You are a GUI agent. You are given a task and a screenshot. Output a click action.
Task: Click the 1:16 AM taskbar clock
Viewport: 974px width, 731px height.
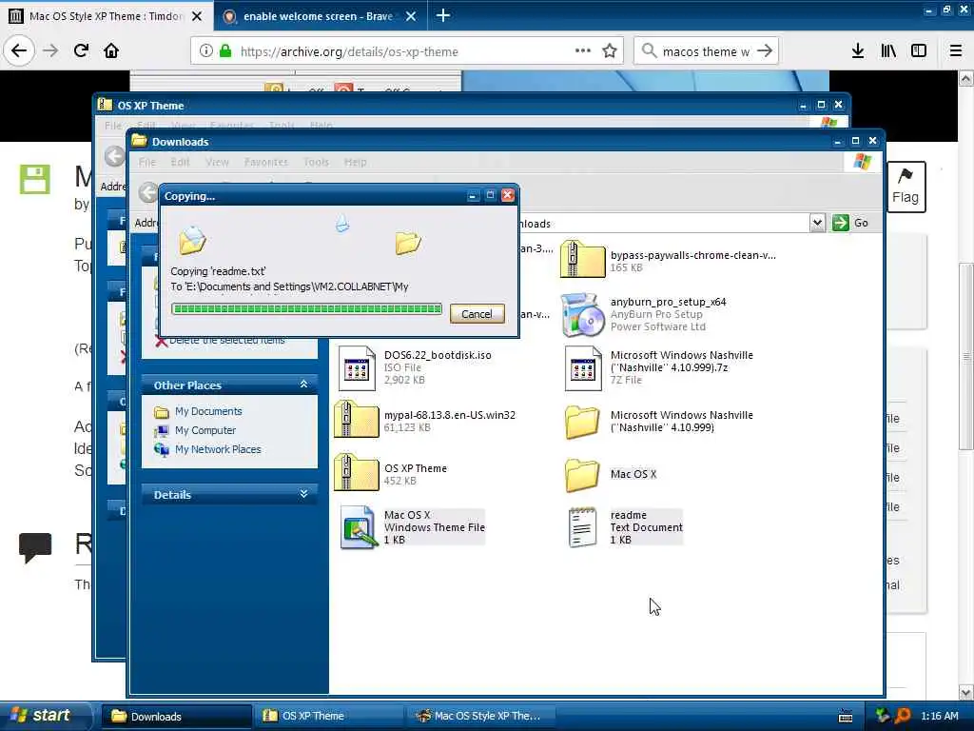pyautogui.click(x=939, y=716)
